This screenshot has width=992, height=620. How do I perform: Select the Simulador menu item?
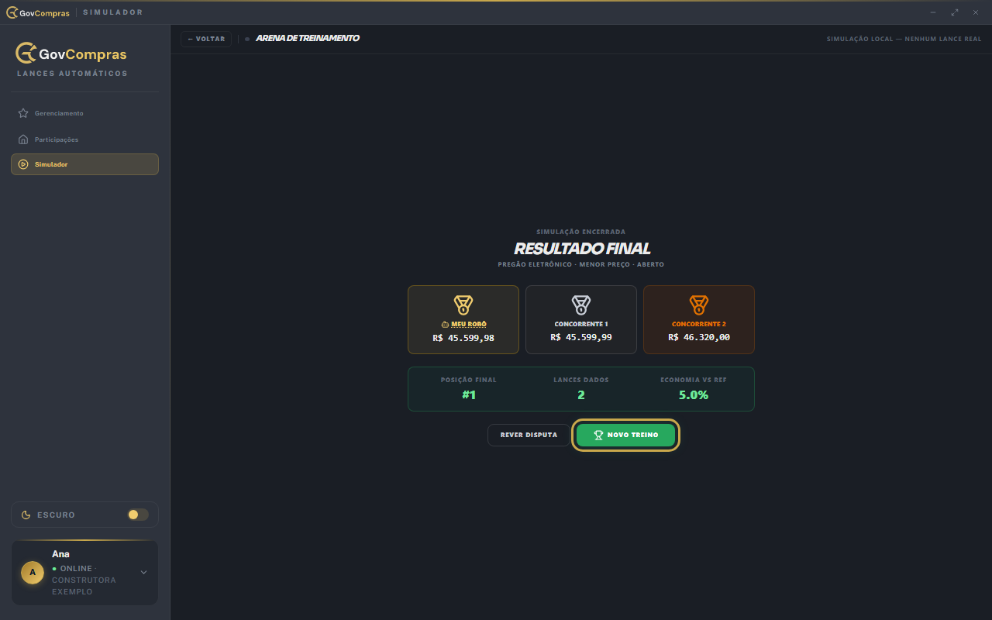(84, 164)
